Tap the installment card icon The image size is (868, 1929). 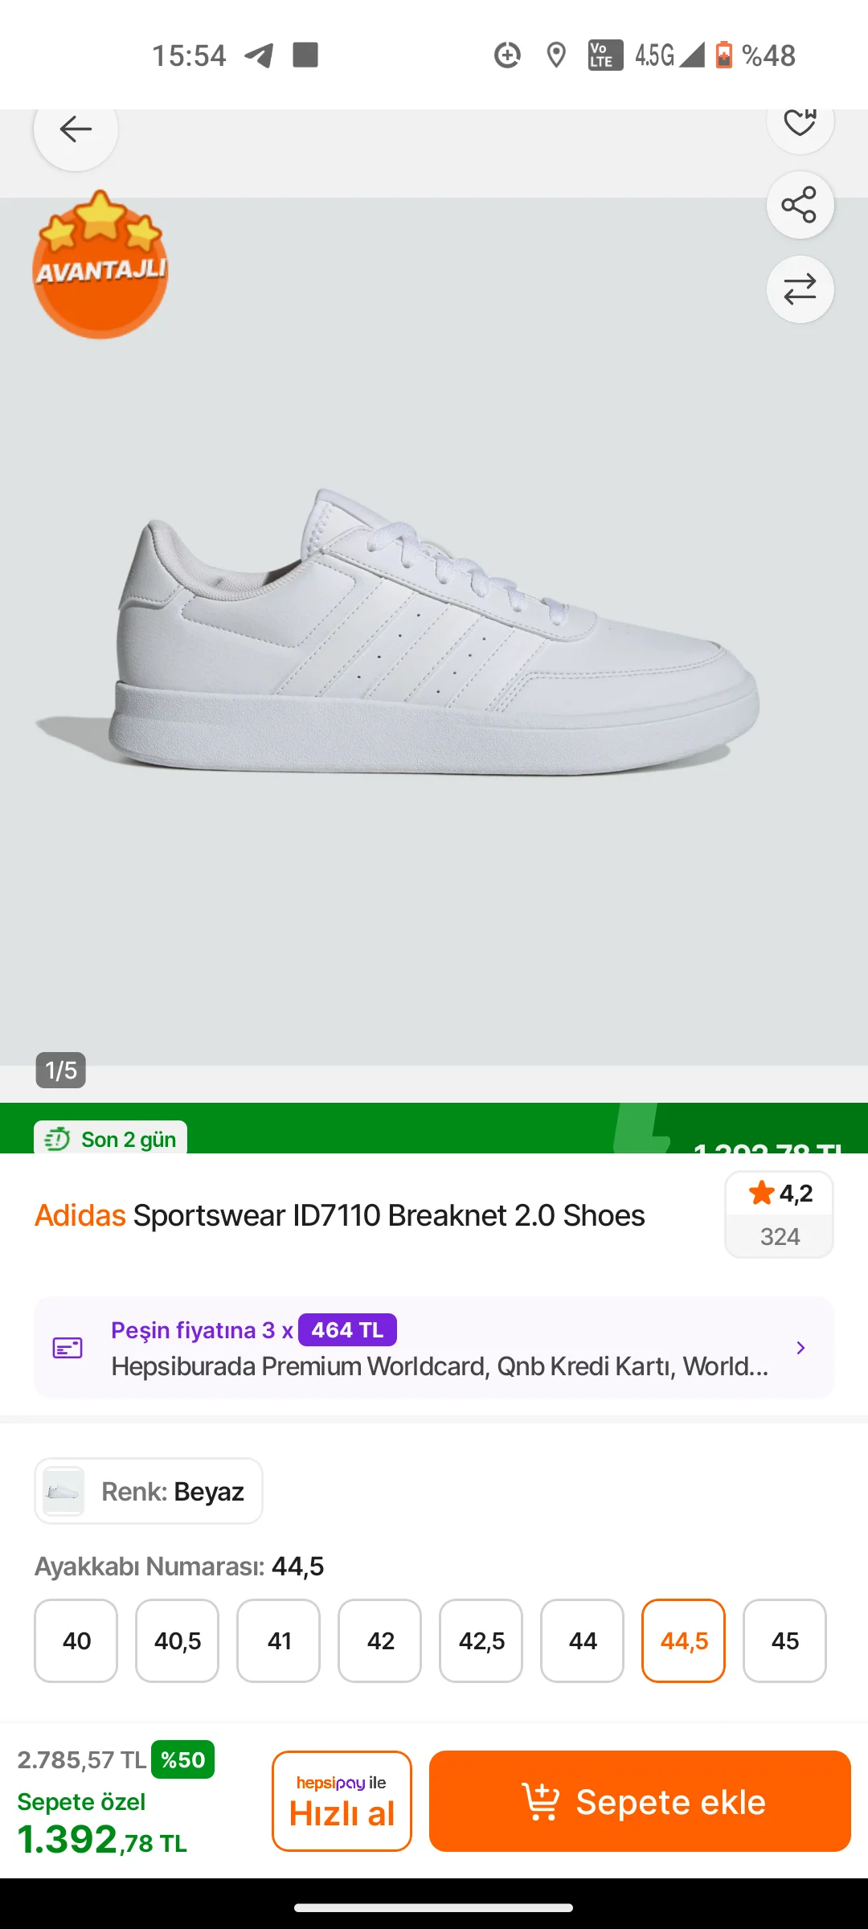[68, 1348]
